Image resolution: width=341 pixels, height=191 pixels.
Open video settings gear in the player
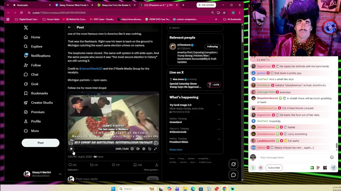[144, 149]
